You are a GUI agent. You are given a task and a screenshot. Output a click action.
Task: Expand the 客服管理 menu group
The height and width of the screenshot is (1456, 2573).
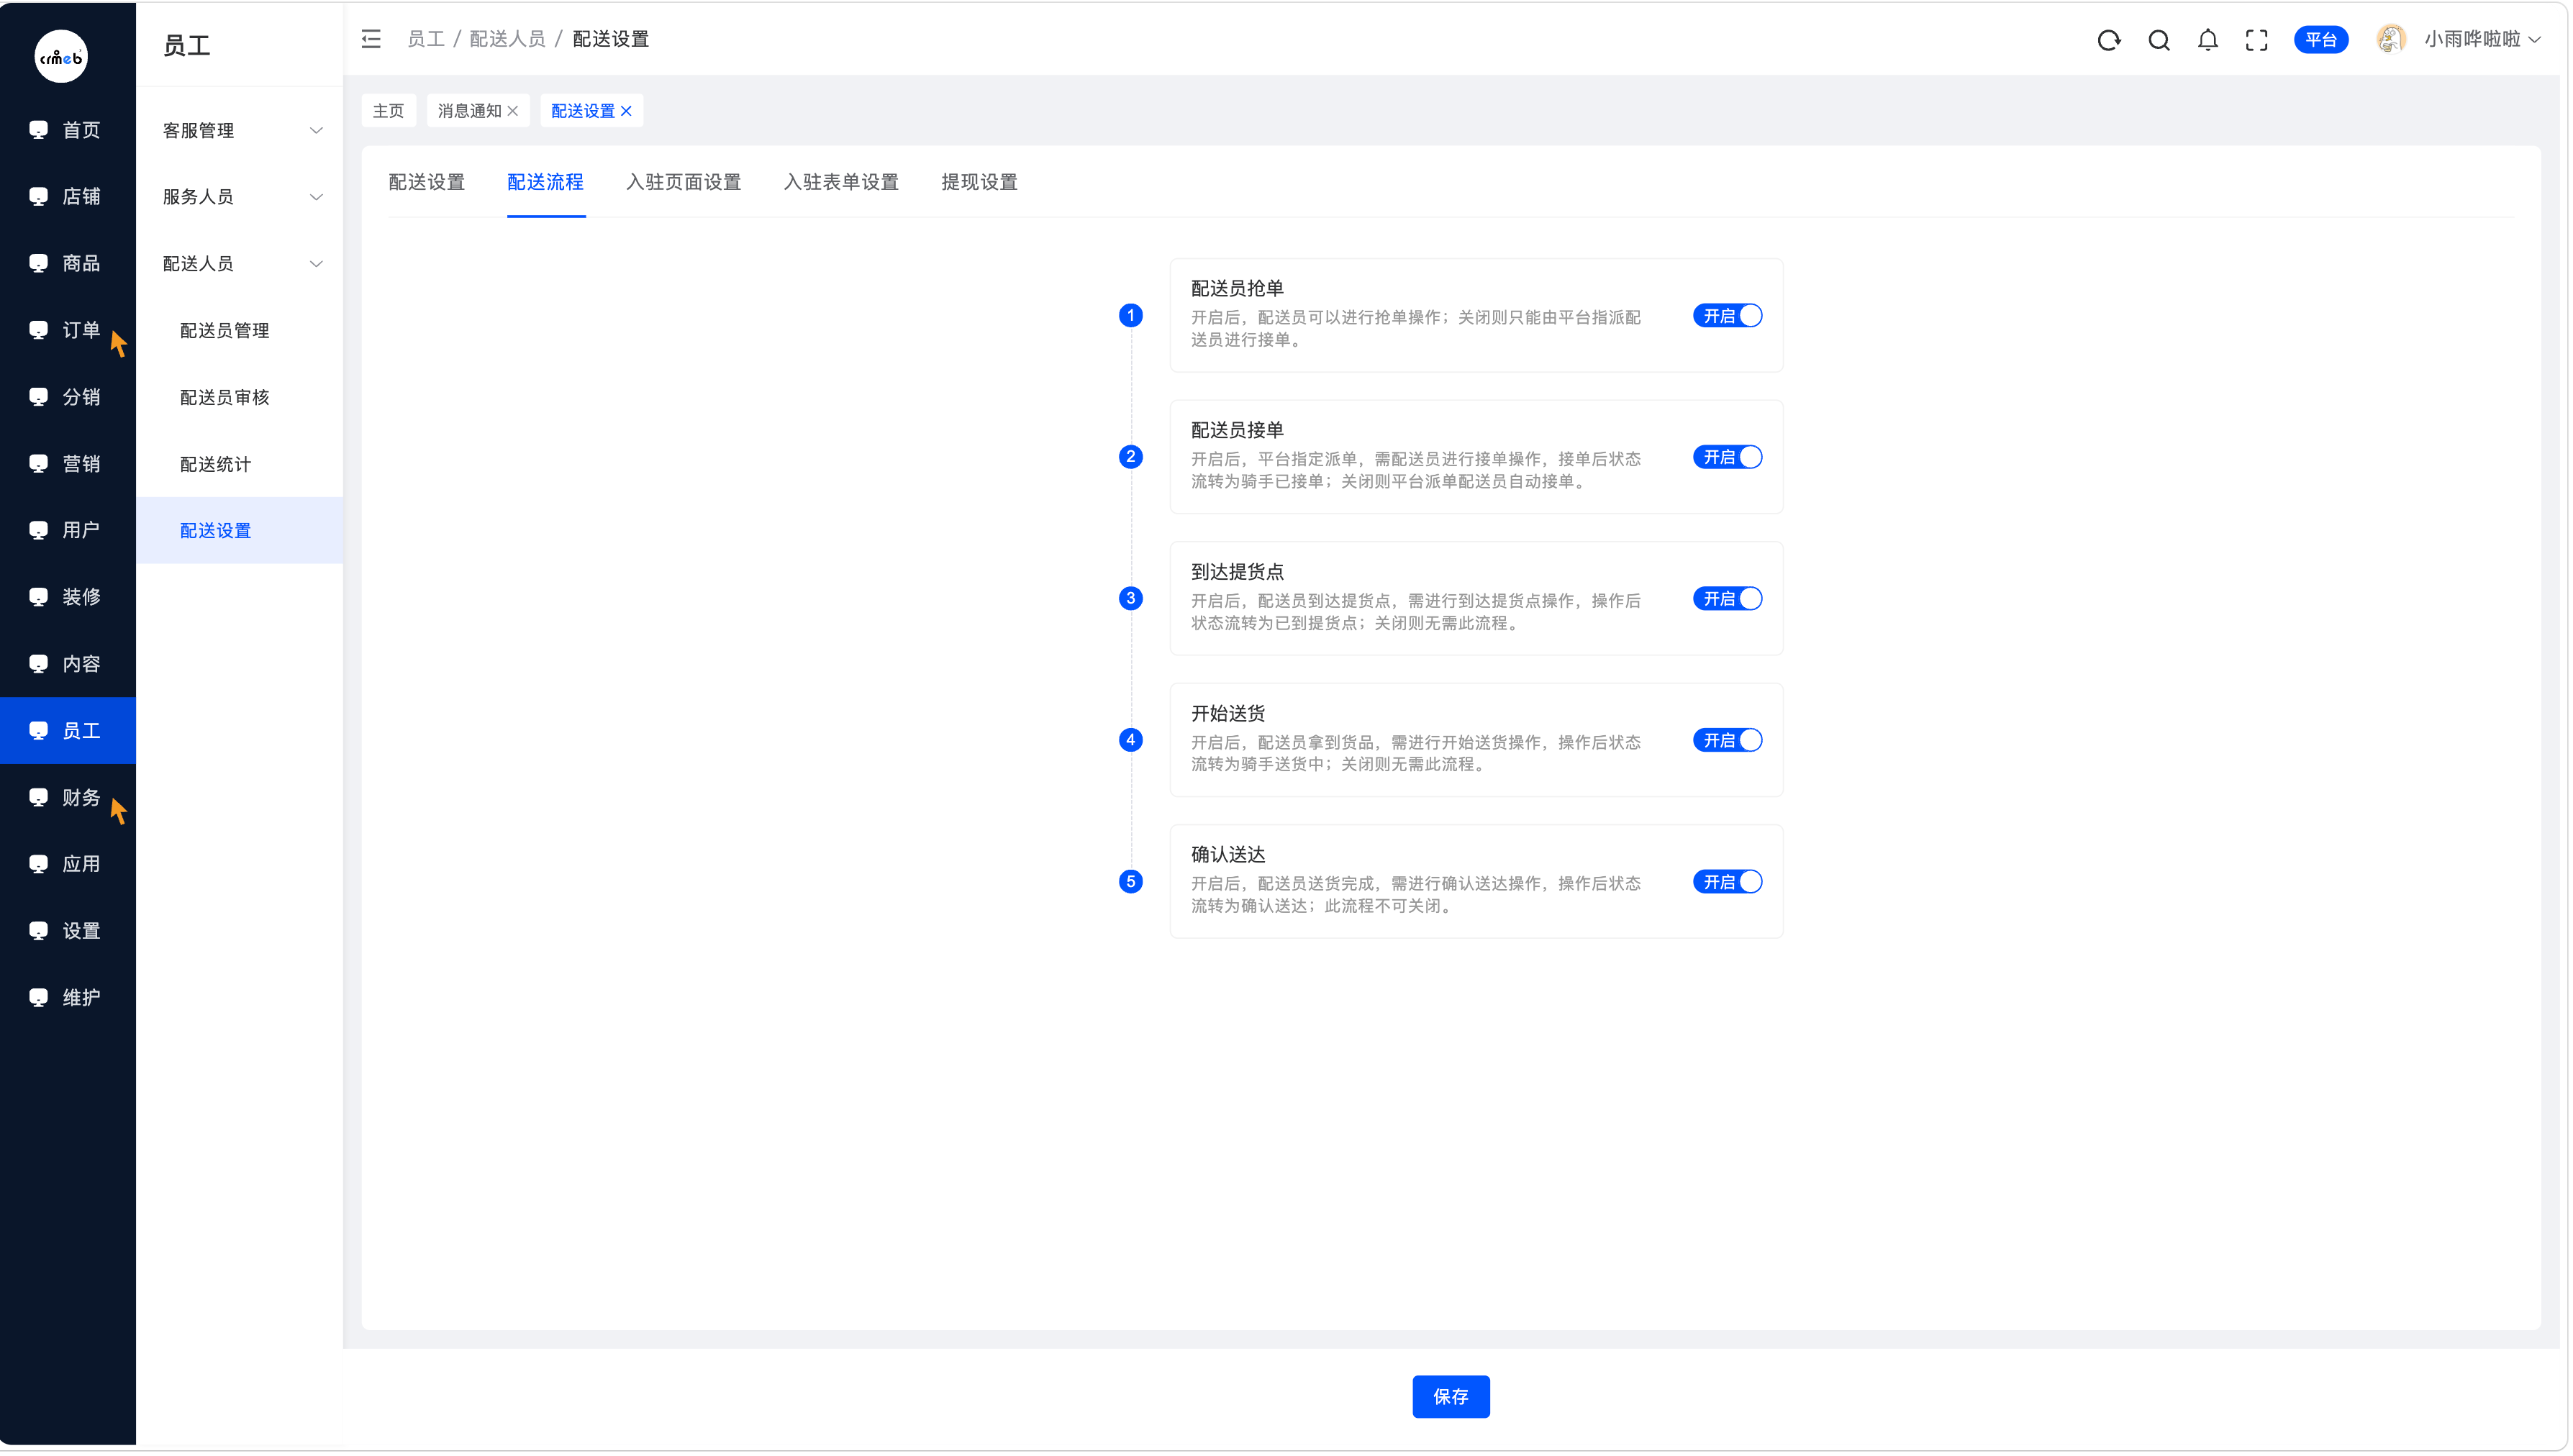click(x=240, y=131)
